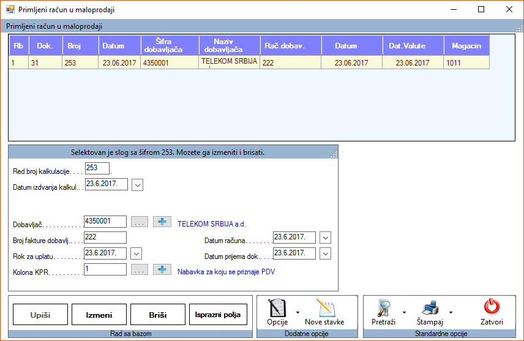The height and width of the screenshot is (341, 524).
Task: Click the Broj fakture dobavljača input field
Action: click(105, 238)
